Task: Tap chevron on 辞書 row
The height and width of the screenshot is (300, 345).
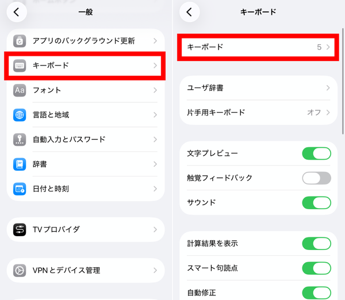Action: tap(155, 164)
